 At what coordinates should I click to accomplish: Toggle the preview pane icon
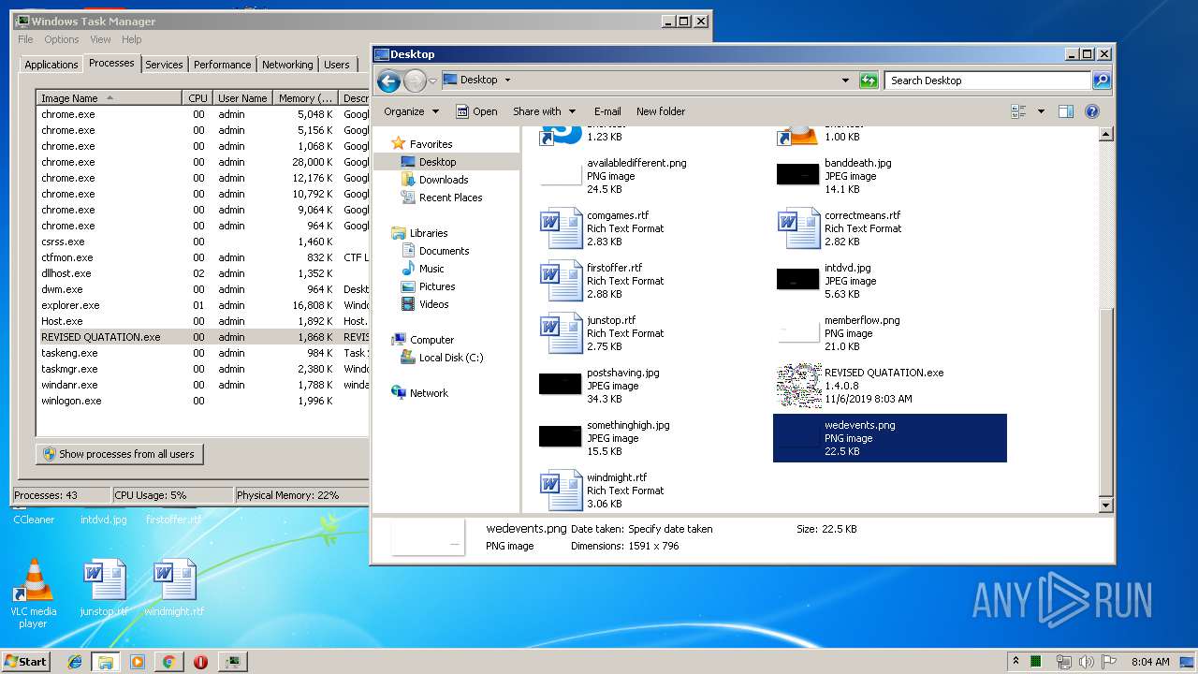click(1065, 111)
